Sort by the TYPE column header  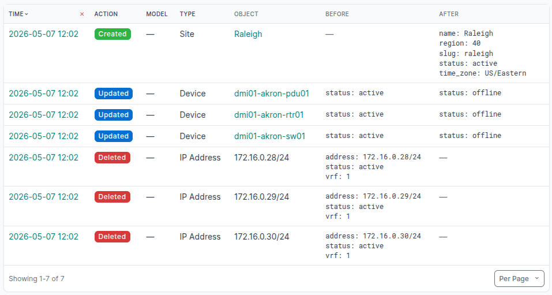coord(187,14)
